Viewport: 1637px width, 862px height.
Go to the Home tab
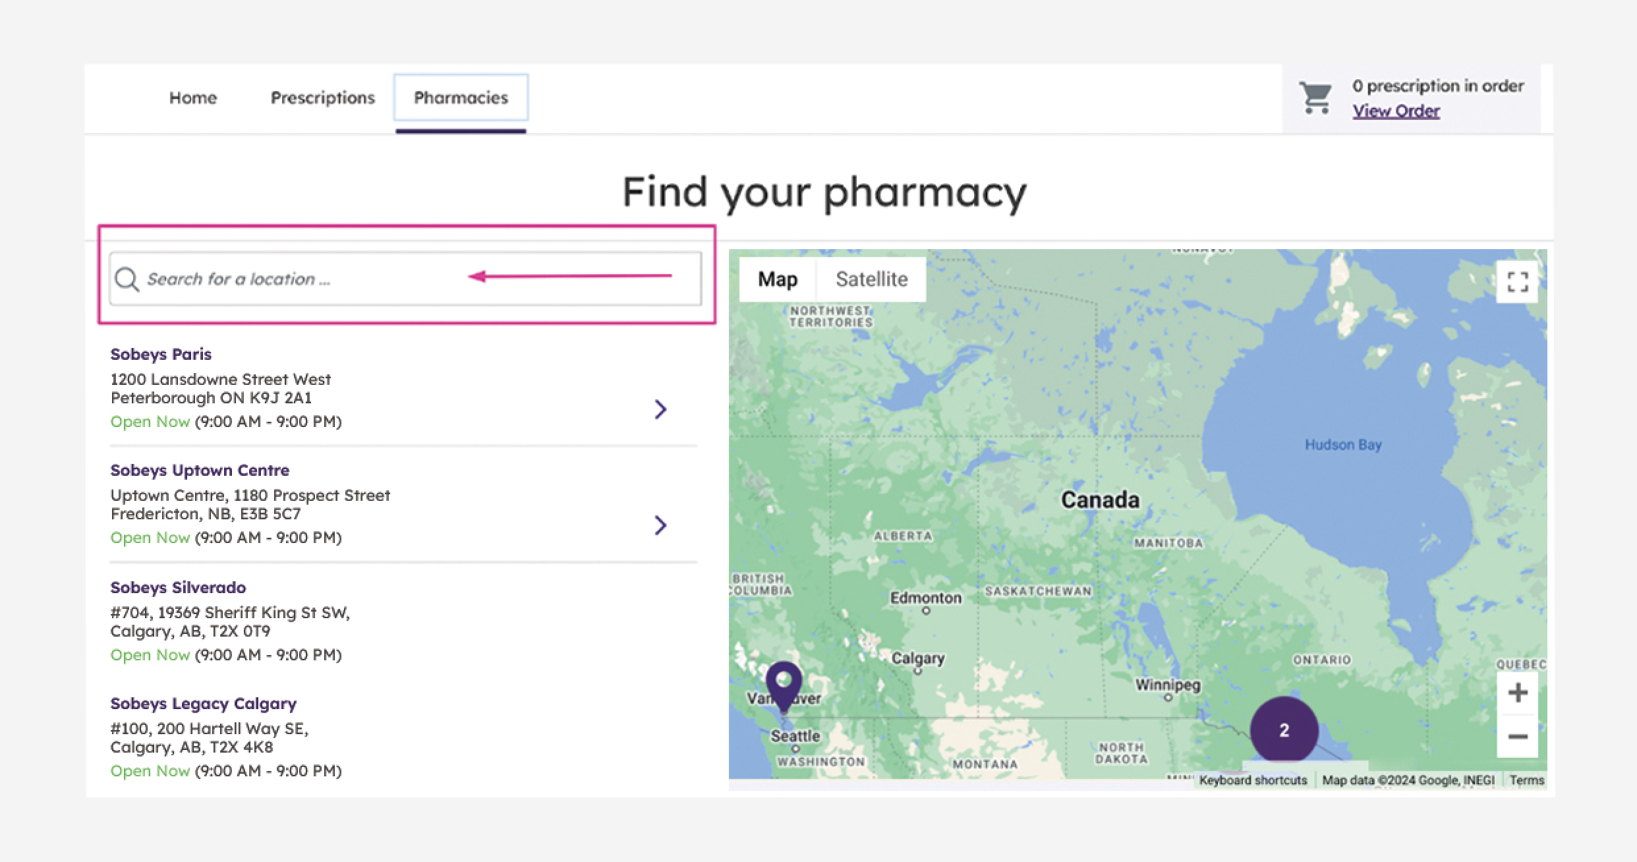(x=192, y=98)
